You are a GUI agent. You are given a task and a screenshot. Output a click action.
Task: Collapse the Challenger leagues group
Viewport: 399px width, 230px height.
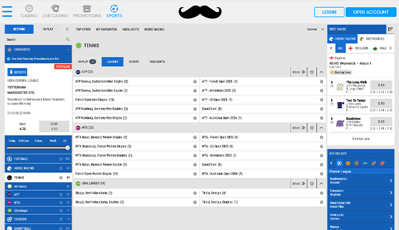click(321, 183)
